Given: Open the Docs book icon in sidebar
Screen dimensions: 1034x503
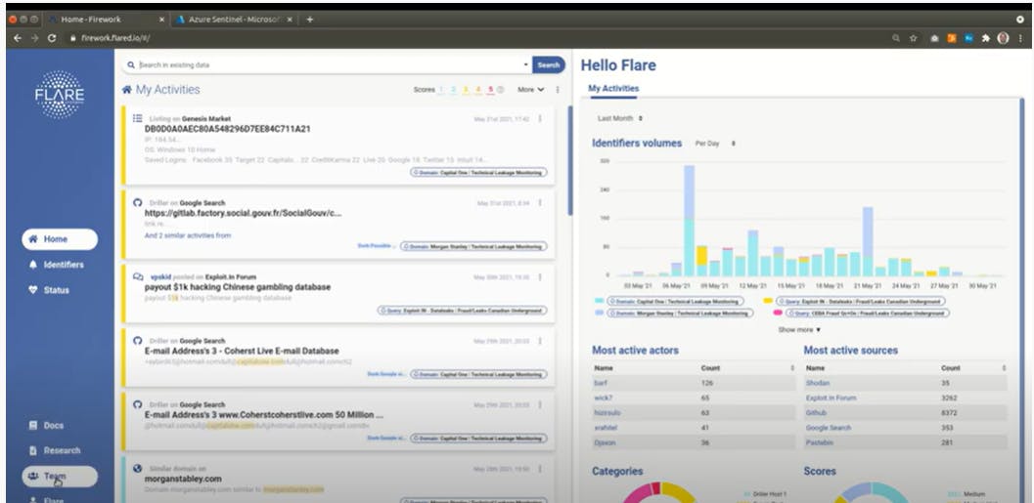Looking at the screenshot, I should (x=33, y=425).
